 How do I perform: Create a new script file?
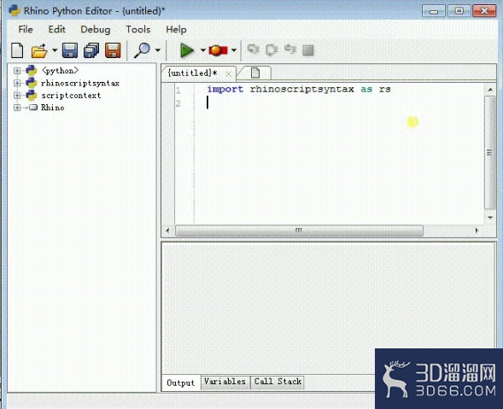click(17, 50)
